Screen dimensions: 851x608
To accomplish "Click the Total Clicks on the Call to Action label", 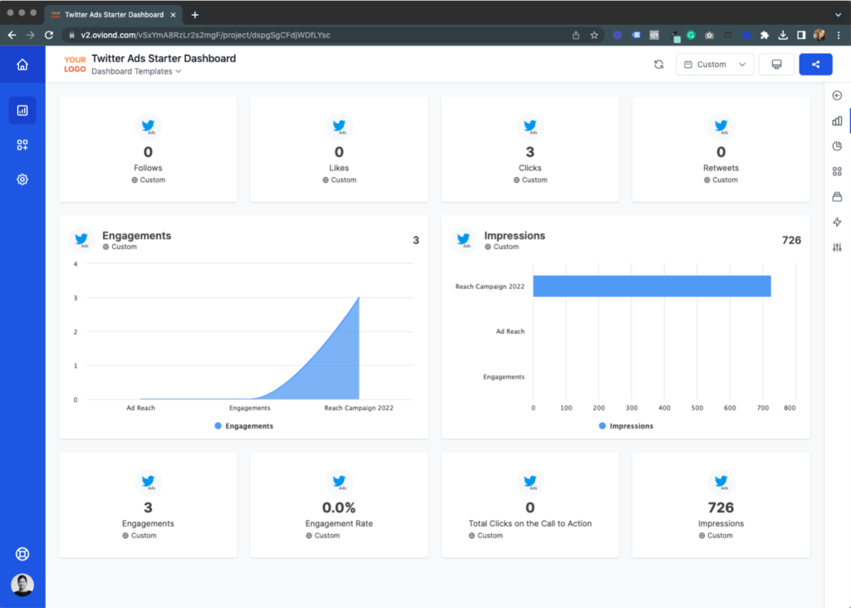I will [530, 524].
